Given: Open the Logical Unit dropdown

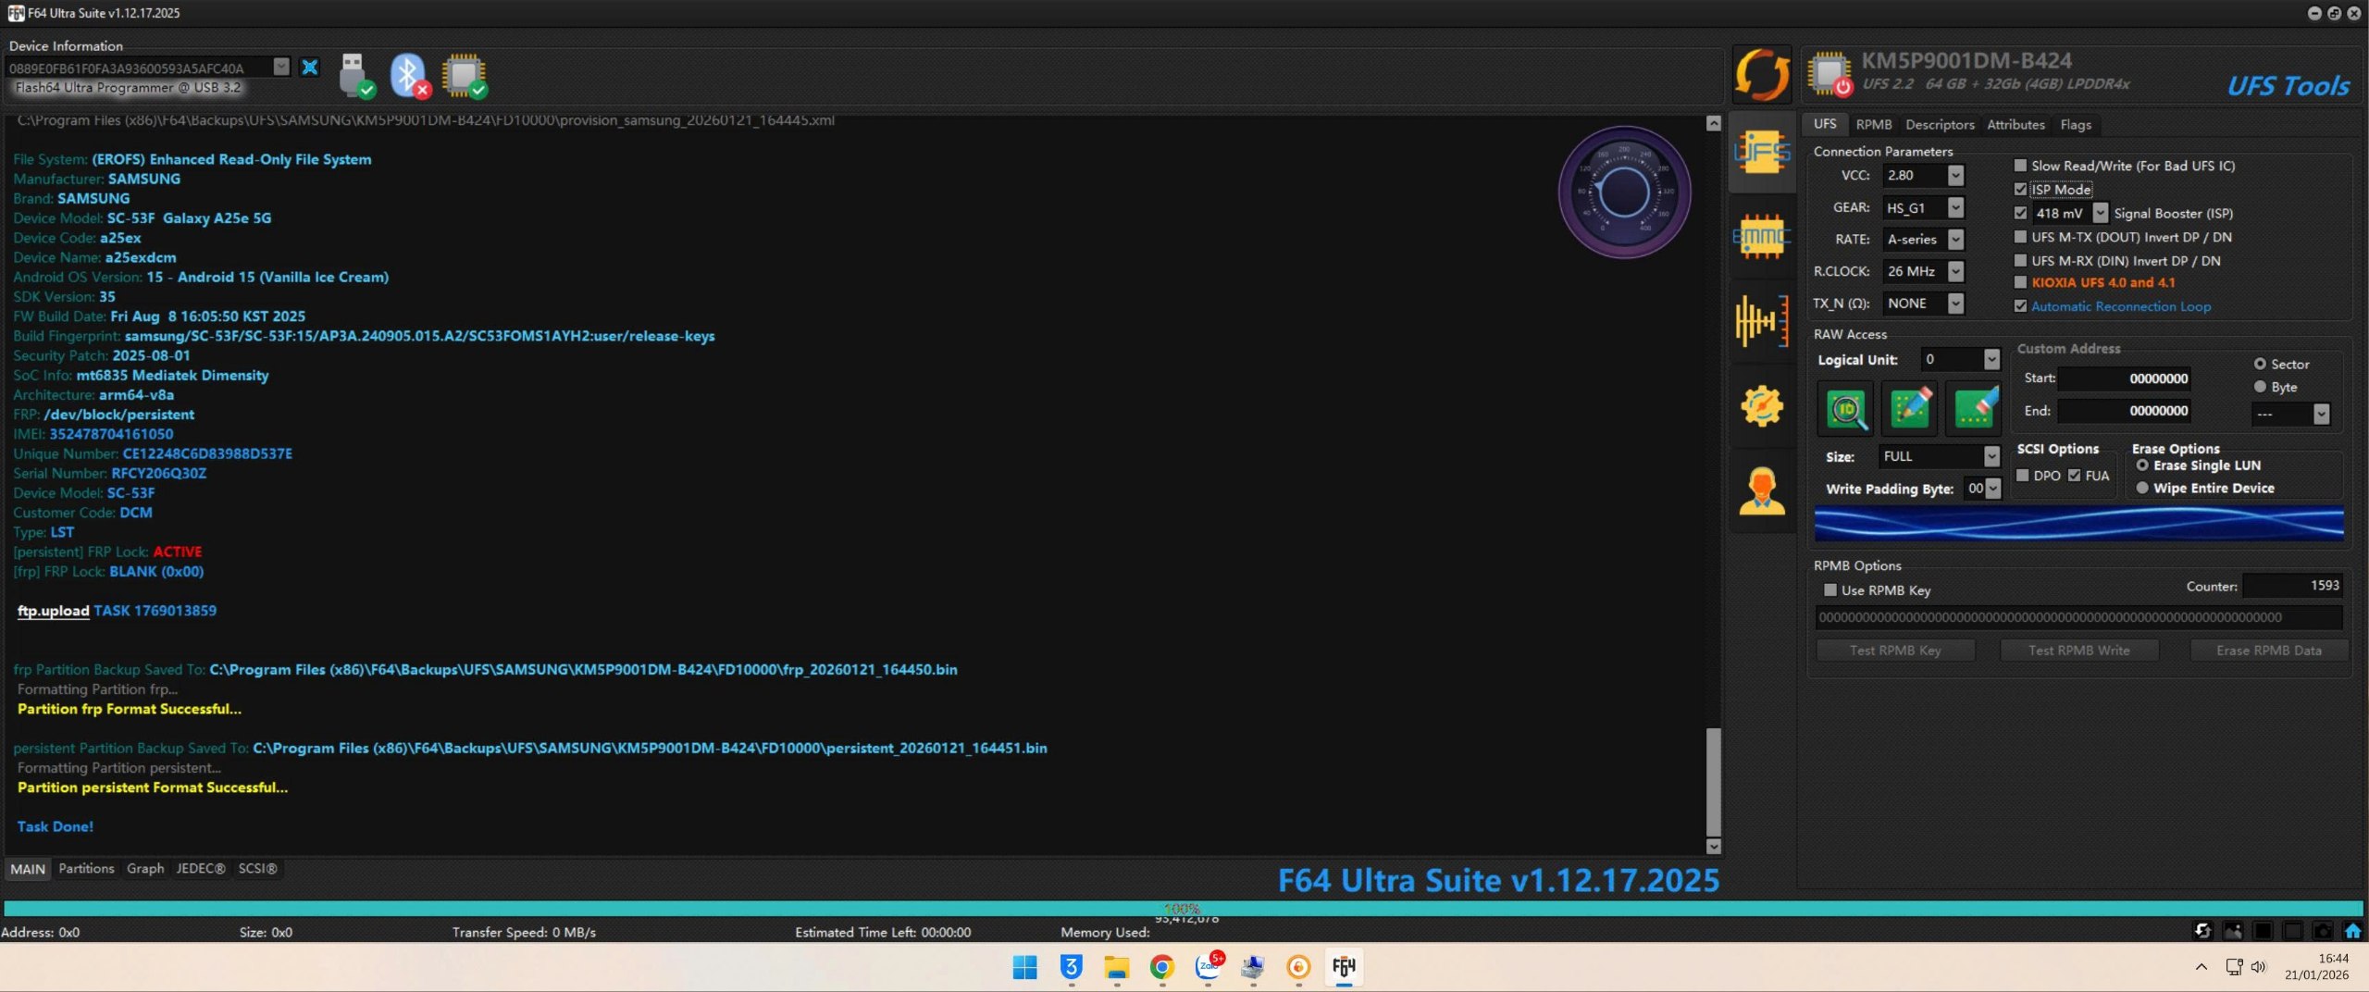Looking at the screenshot, I should tap(1991, 359).
